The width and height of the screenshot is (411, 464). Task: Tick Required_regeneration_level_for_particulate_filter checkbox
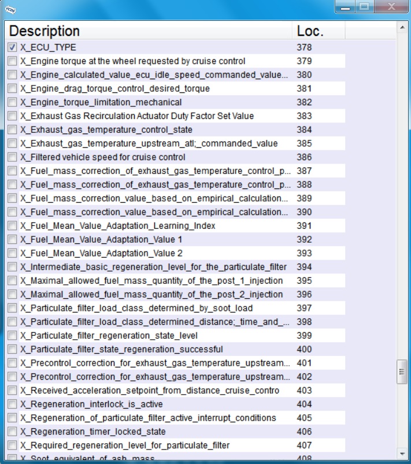12,446
